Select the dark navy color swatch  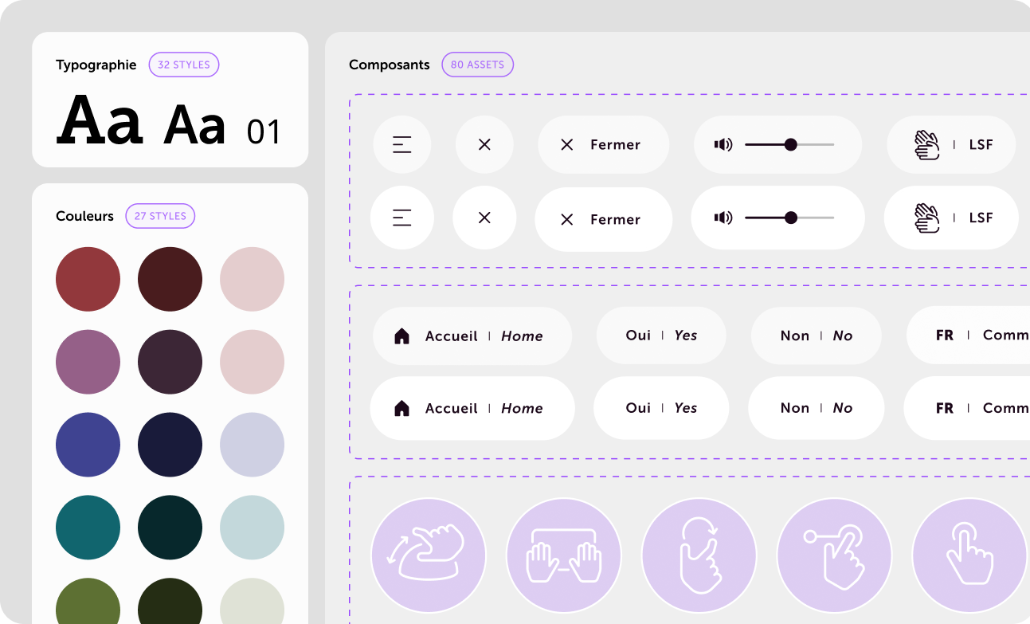click(x=170, y=445)
